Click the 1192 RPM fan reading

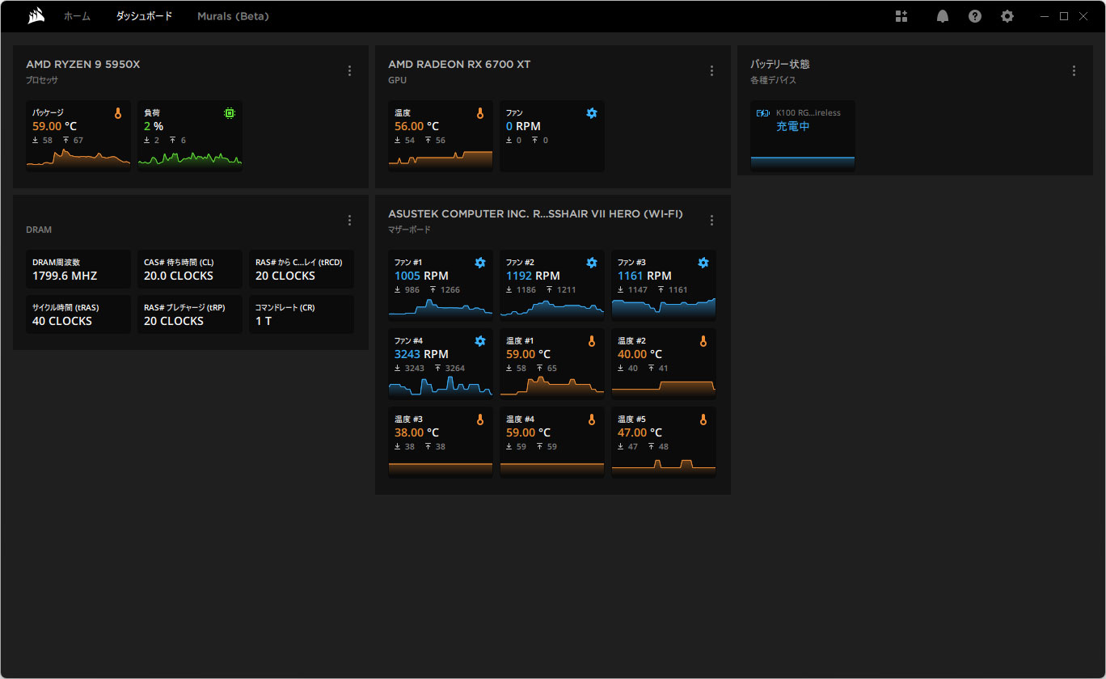533,276
